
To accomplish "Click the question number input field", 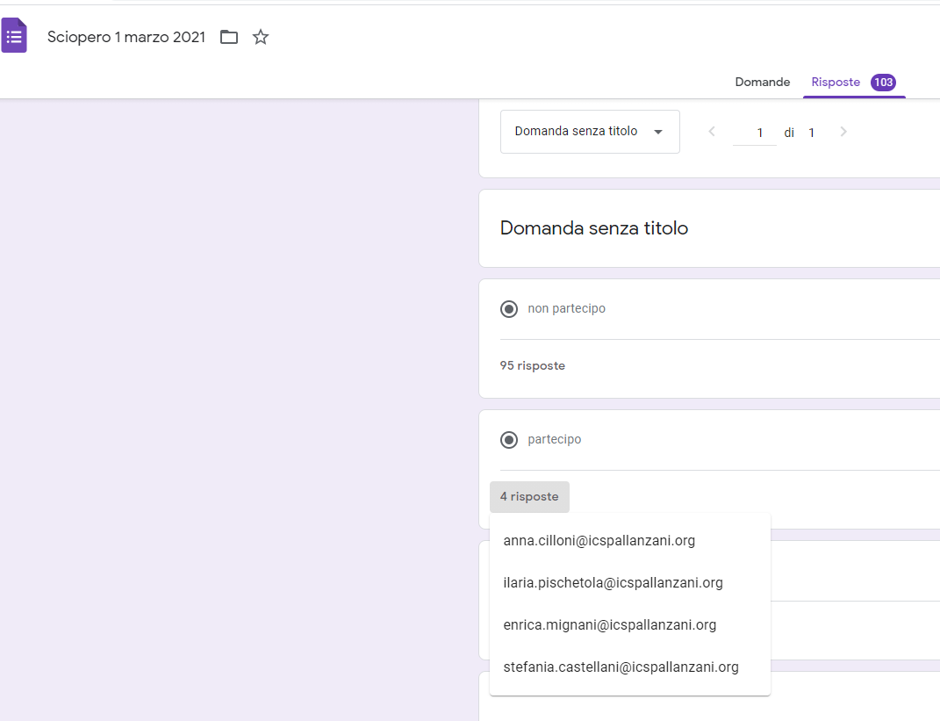I will click(755, 133).
